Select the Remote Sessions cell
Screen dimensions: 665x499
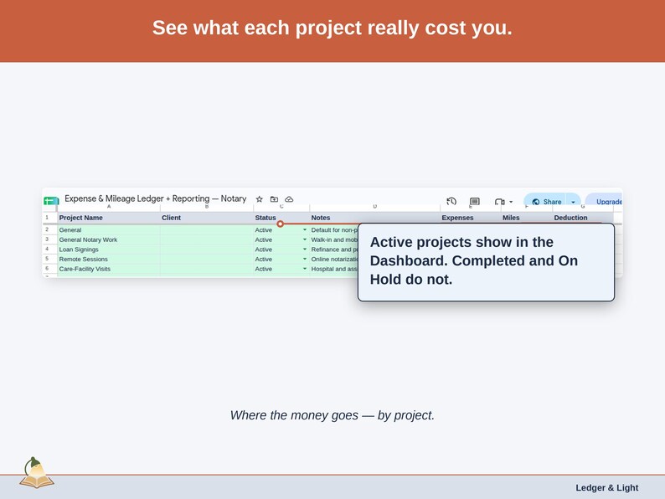pyautogui.click(x=109, y=259)
